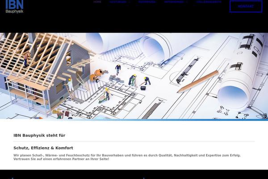
Task: Click the 'Schutz, Effizienz & Komfort' heading
Action: click(43, 148)
